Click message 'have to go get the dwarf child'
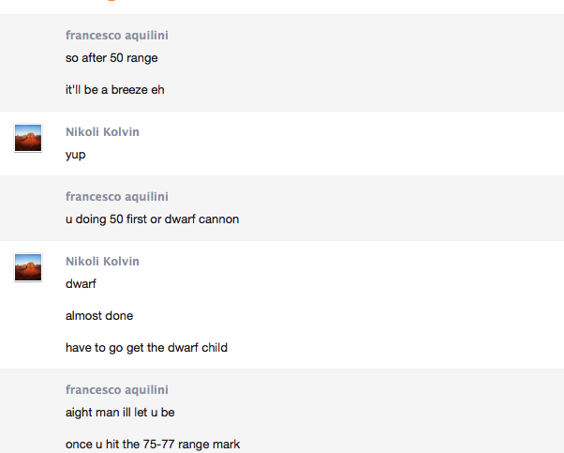Viewport: 564px width, 453px height. pyautogui.click(x=146, y=348)
